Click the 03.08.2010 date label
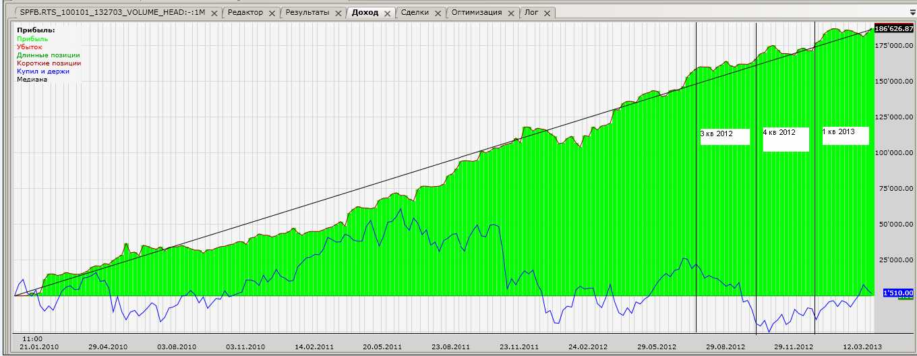The width and height of the screenshot is (917, 356). click(177, 347)
